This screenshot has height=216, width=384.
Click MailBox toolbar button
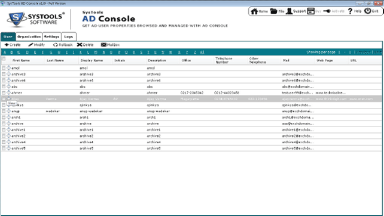[x=110, y=45]
